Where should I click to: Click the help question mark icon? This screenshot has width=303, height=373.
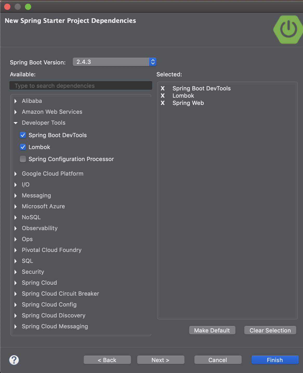pyautogui.click(x=14, y=360)
